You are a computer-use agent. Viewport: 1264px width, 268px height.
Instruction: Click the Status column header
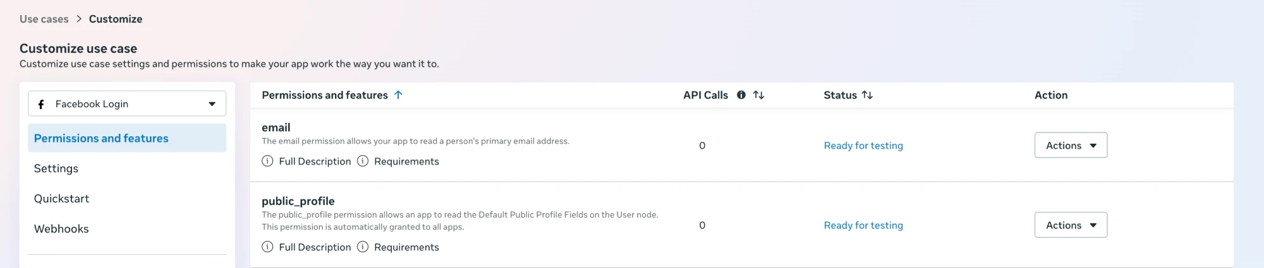840,95
